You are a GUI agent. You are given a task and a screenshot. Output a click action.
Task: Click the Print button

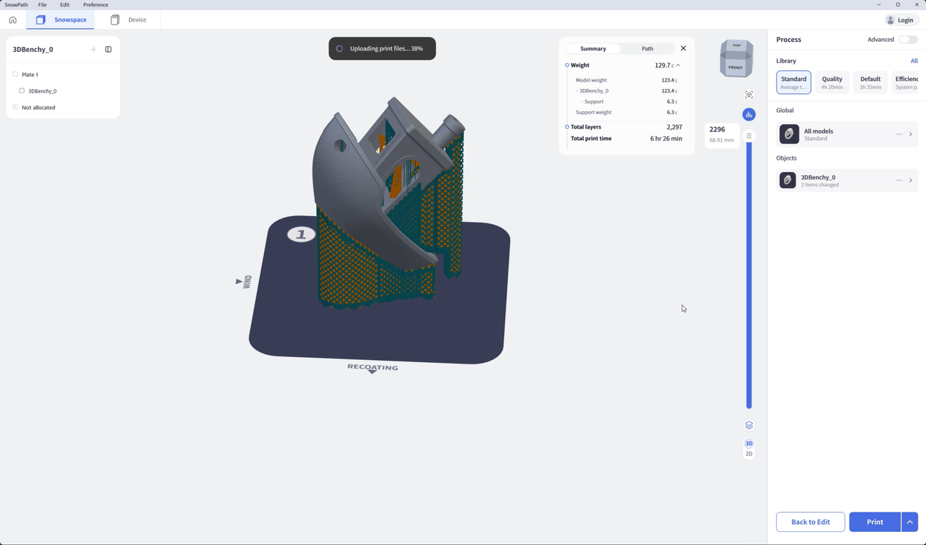(x=875, y=522)
